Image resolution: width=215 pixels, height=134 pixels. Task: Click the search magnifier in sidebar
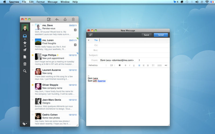[25, 71]
